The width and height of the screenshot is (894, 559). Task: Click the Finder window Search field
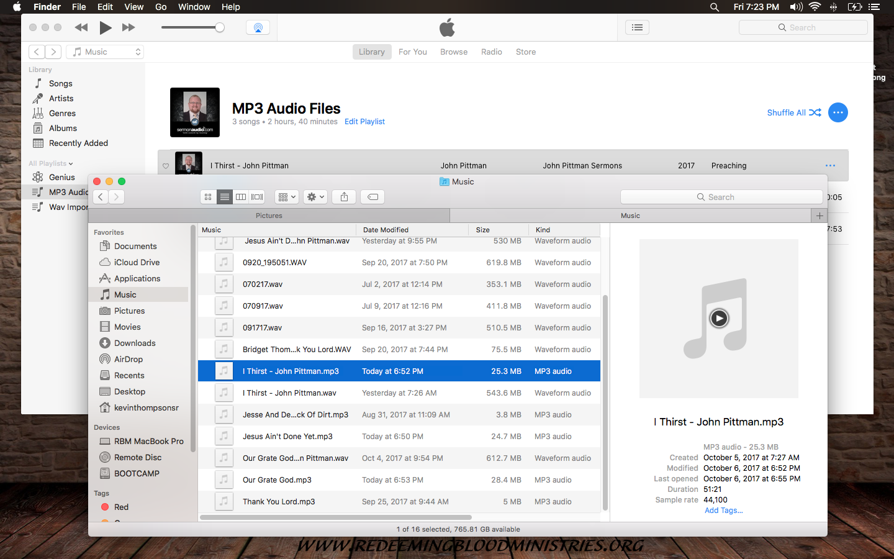[721, 197]
